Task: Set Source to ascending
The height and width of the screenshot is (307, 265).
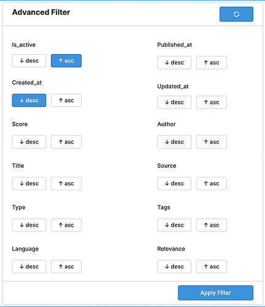Action: [212, 184]
